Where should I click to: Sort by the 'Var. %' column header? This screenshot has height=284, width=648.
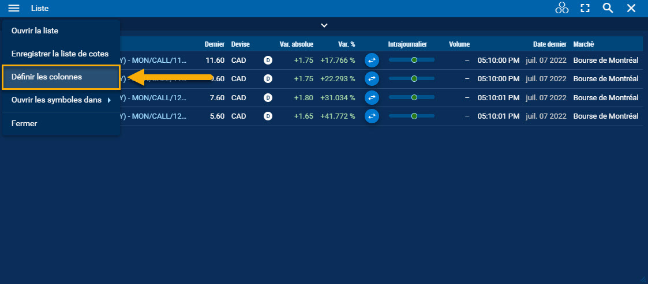pyautogui.click(x=344, y=44)
